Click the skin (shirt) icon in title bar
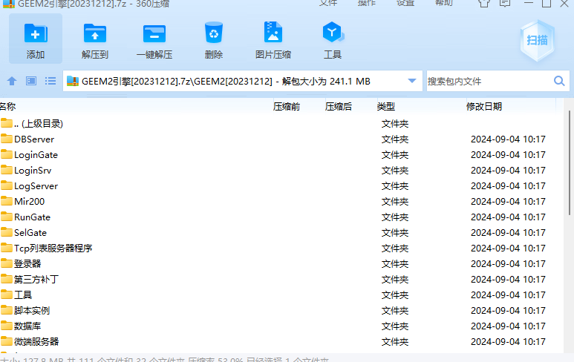The height and width of the screenshot is (362, 574). tap(484, 3)
